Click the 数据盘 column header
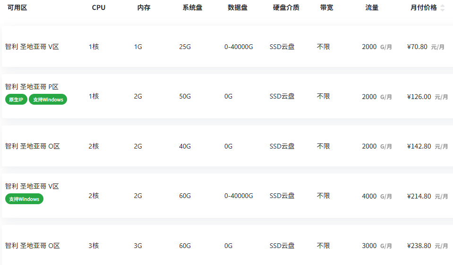The image size is (453, 265). tap(238, 8)
